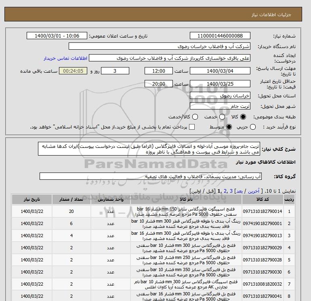Viewport: 311px width, 301px height.
Task: Click the general need description text box
Action: (x=149, y=149)
